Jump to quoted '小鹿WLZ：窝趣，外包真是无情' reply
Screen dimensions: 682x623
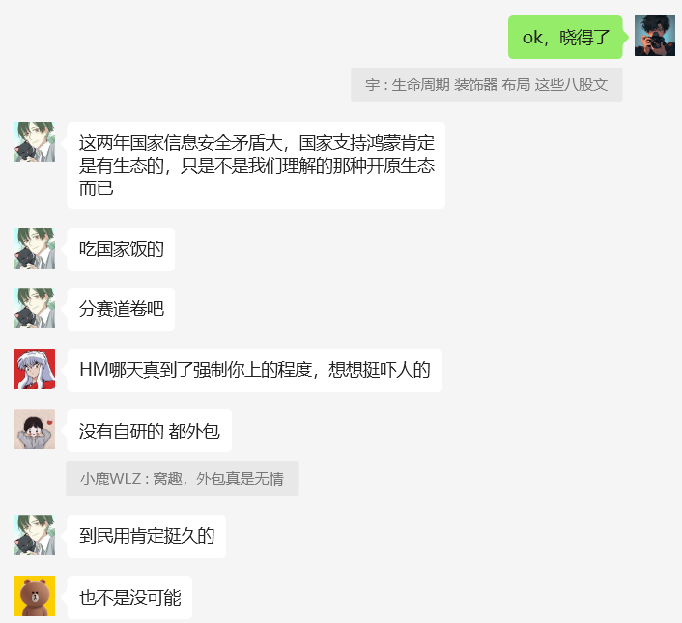pos(183,478)
